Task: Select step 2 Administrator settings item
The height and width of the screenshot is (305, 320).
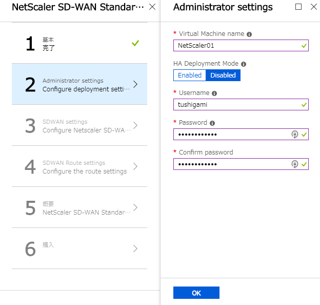Action: tap(79, 84)
